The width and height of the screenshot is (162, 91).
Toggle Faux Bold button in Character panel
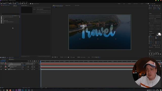151,45
